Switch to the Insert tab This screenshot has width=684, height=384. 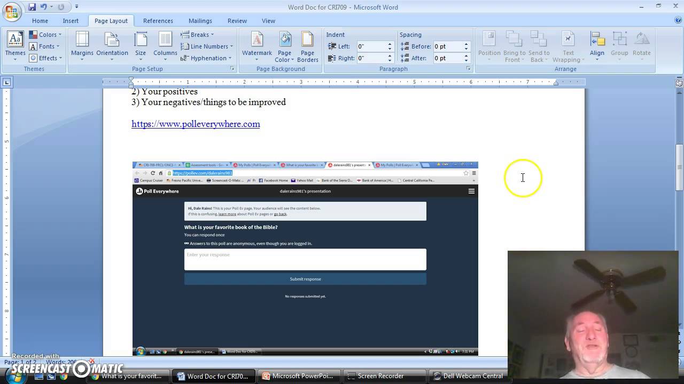(71, 21)
